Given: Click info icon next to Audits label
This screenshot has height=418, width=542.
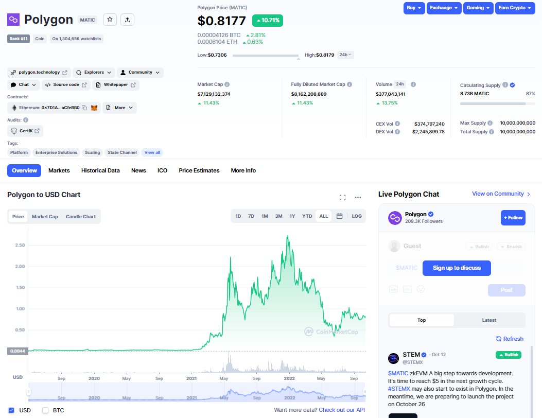Looking at the screenshot, I should [x=26, y=120].
